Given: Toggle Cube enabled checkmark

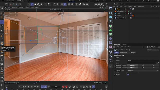Looking at the screenshot, I should click(x=129, y=13).
